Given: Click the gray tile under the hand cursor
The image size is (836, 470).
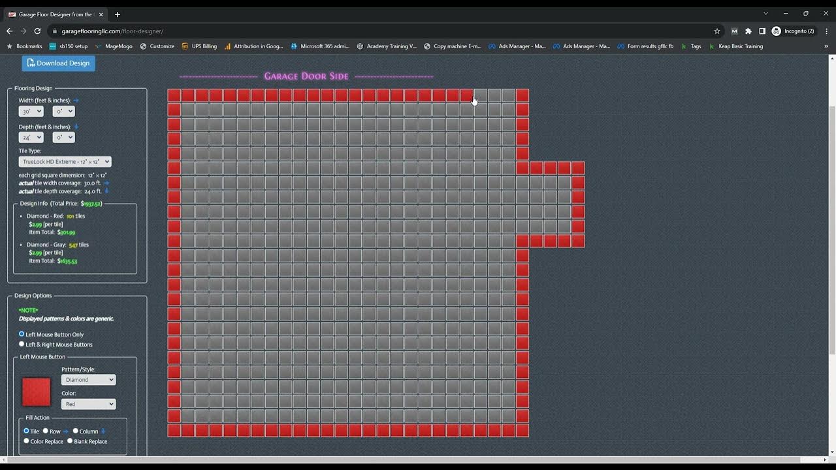Looking at the screenshot, I should point(480,95).
